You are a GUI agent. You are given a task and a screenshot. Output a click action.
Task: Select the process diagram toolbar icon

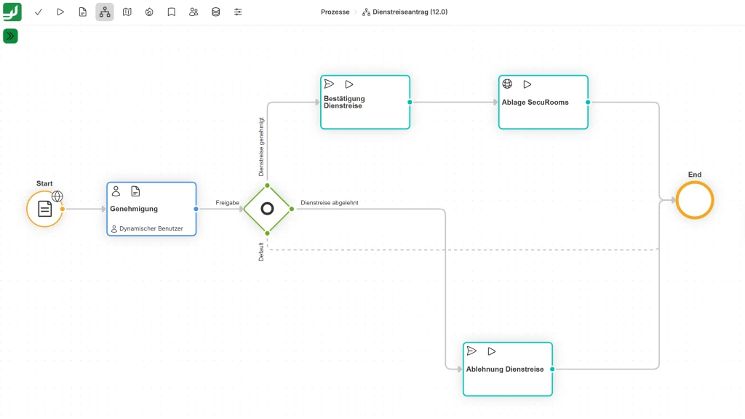coord(104,12)
